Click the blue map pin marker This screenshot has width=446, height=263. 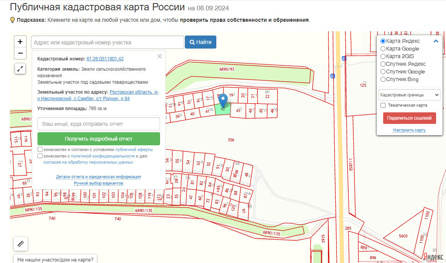(223, 101)
